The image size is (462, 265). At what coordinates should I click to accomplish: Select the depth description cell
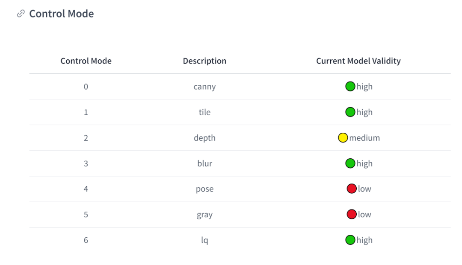pos(204,138)
